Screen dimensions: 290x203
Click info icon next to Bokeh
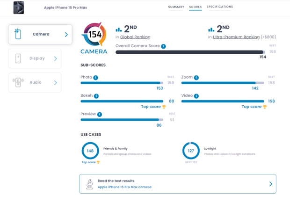click(x=96, y=96)
